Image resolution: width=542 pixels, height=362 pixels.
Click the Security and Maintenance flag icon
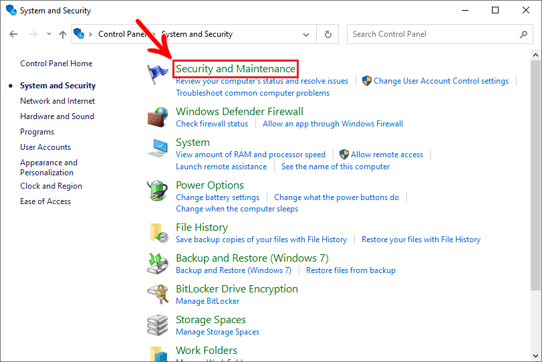tap(157, 74)
